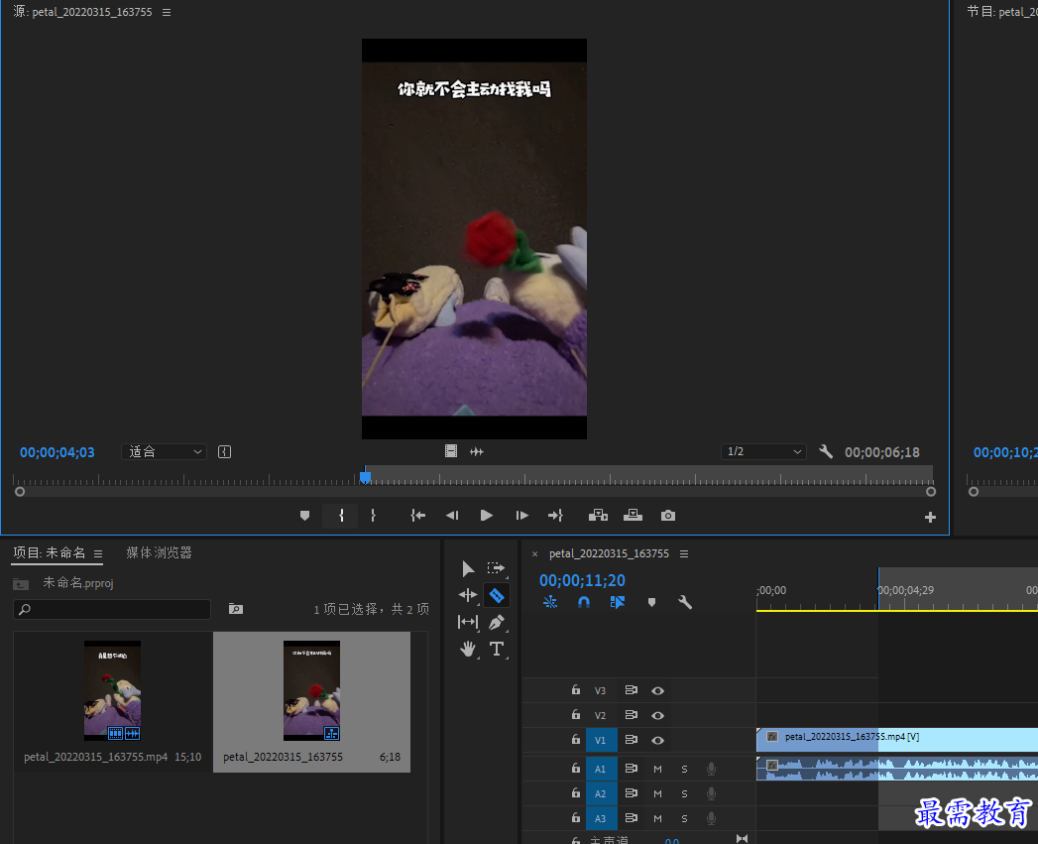The image size is (1038, 844).
Task: Open the zoom level 适合 dropdown
Action: click(x=165, y=452)
